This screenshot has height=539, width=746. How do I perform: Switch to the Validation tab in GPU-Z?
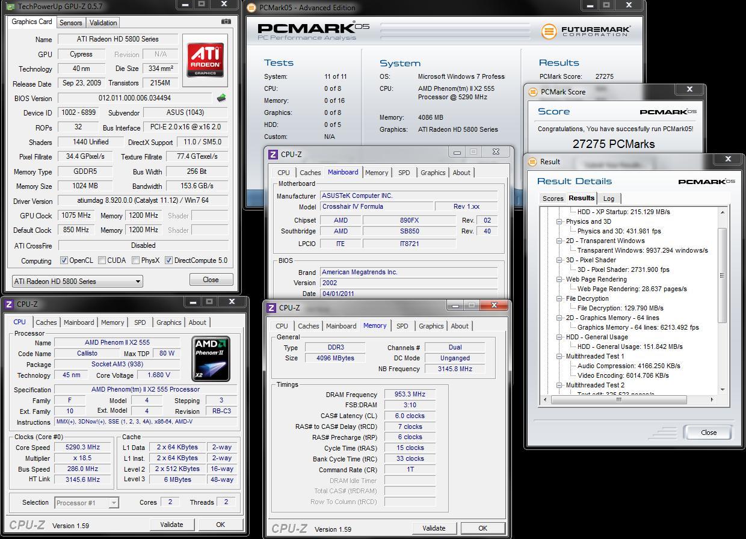(x=103, y=23)
